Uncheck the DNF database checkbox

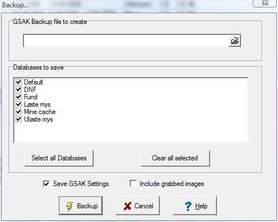click(18, 89)
